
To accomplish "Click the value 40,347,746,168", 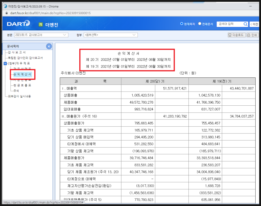I will [141, 172].
